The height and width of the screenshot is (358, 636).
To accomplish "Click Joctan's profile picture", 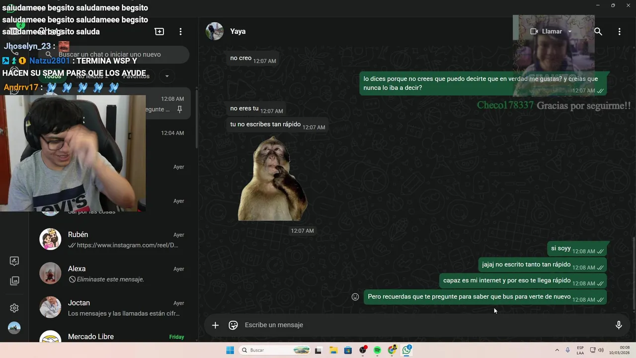I will tap(50, 307).
